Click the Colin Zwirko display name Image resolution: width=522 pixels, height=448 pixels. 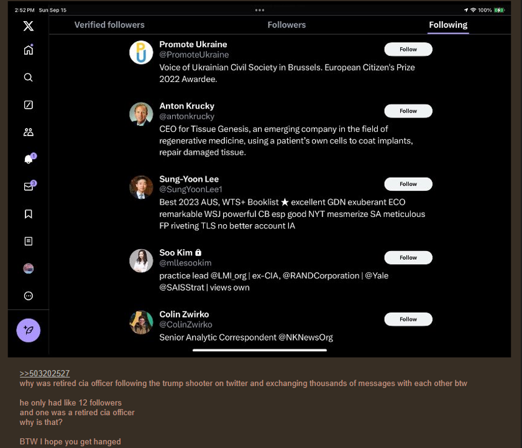pos(184,314)
